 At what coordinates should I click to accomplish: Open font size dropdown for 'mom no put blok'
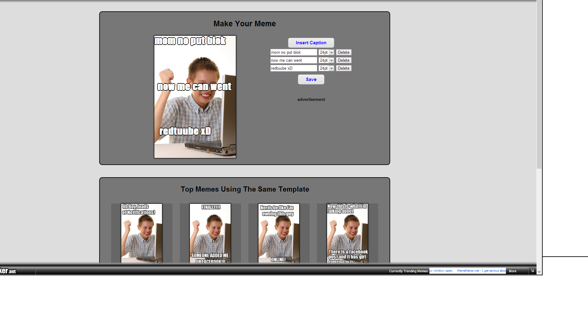[x=326, y=53]
